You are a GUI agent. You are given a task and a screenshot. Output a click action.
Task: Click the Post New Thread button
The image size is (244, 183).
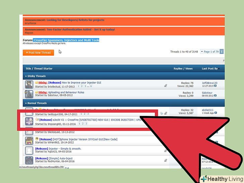pos(38,53)
